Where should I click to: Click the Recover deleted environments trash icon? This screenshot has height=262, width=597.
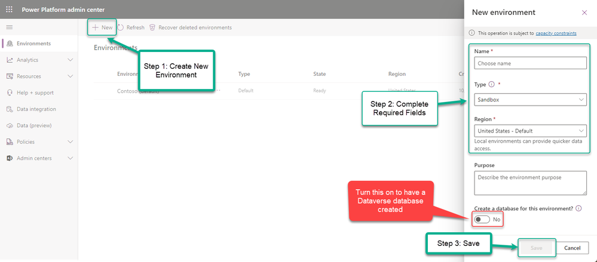coord(152,27)
